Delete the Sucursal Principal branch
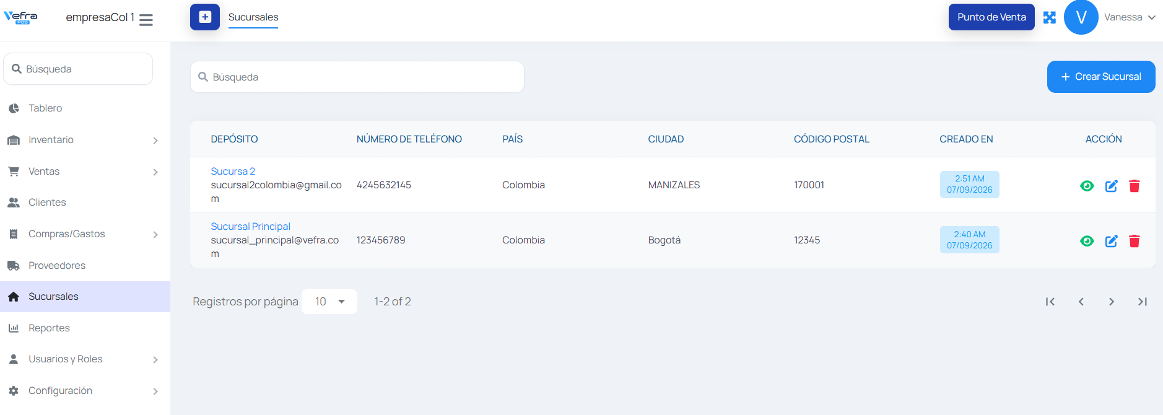Screen dimensions: 1163x415 pos(1135,241)
